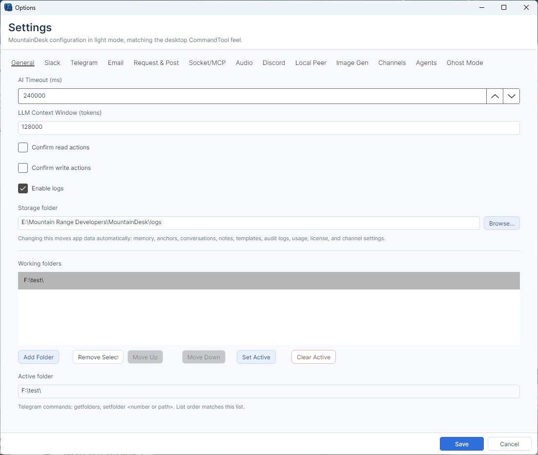Viewport: 538px width, 455px height.
Task: Minimize the Options window
Action: [482, 7]
